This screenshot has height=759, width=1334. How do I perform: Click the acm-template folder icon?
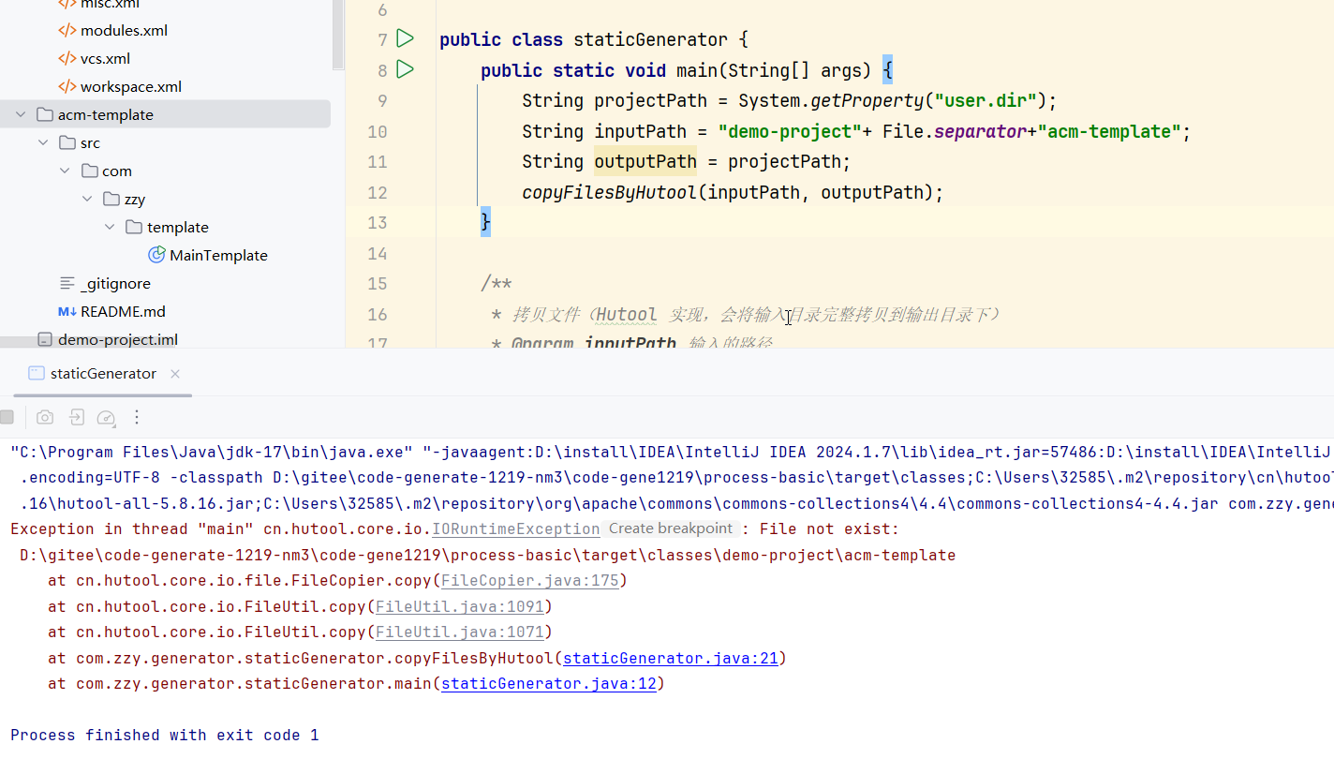[x=44, y=114]
